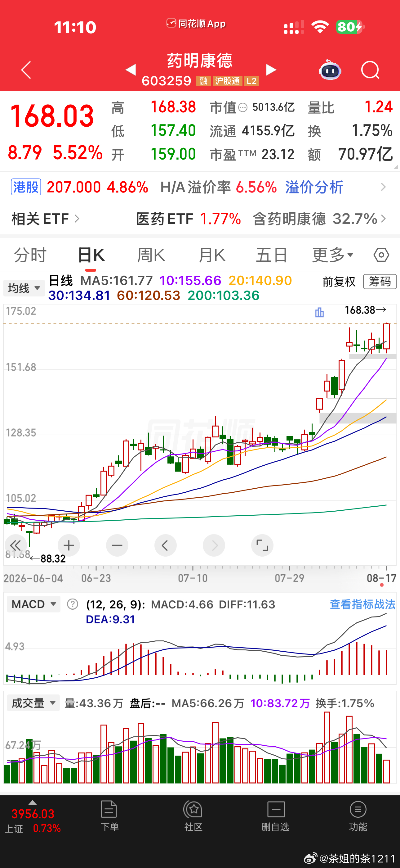Open MACD help question mark
The image size is (400, 868).
pos(72,604)
